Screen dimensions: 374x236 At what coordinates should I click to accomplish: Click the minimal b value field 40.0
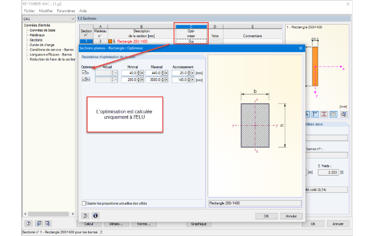pos(129,73)
